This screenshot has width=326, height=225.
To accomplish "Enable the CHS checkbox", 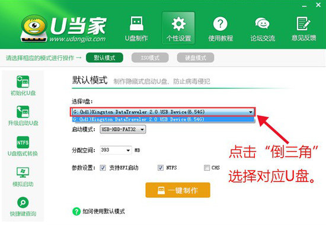I will click(207, 168).
